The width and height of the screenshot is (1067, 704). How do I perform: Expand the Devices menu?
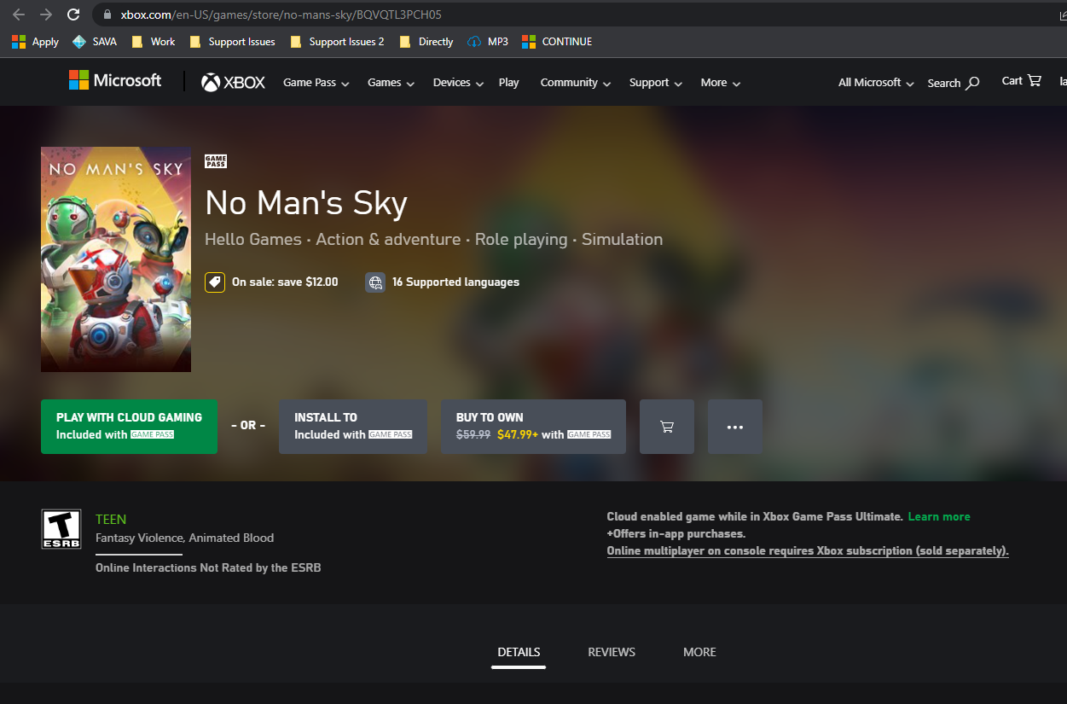tap(458, 83)
